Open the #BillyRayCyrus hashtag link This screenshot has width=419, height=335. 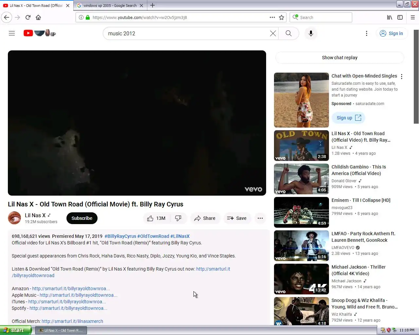120,236
